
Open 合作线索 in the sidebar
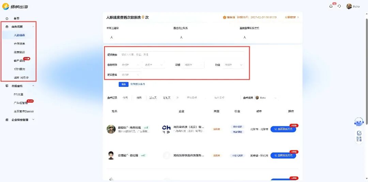click(x=19, y=44)
